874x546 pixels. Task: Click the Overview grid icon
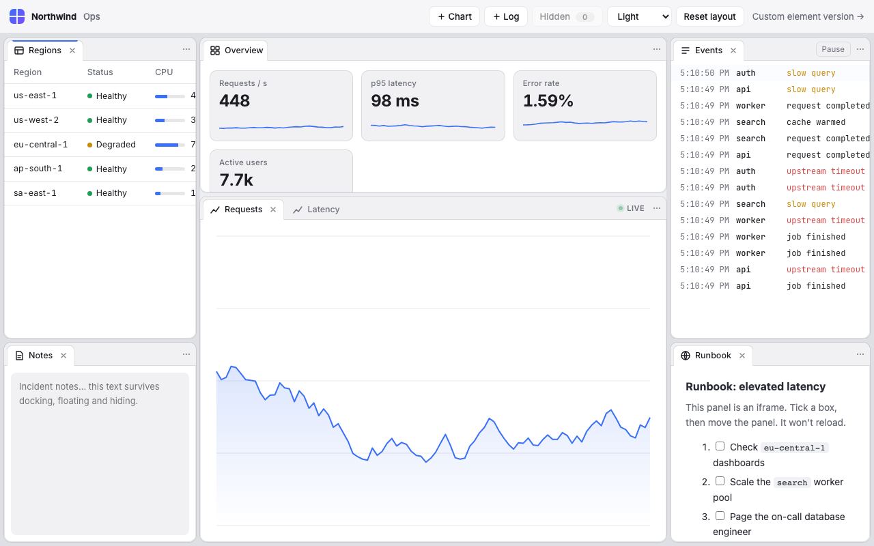(215, 51)
